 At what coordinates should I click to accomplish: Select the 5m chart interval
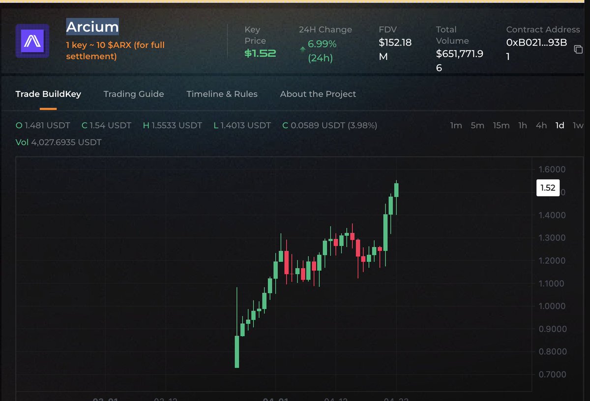pos(477,125)
